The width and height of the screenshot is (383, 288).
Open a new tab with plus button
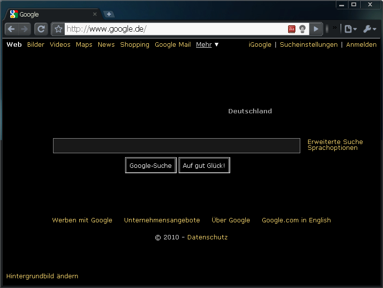coord(109,14)
